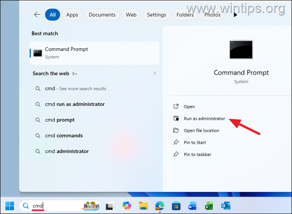
Task: Click magnifier icon next to 'cmd administrator'
Action: pos(38,151)
